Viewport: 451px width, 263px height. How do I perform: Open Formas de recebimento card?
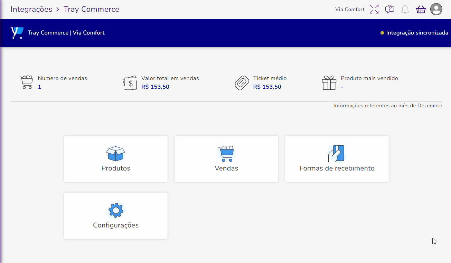tap(337, 159)
